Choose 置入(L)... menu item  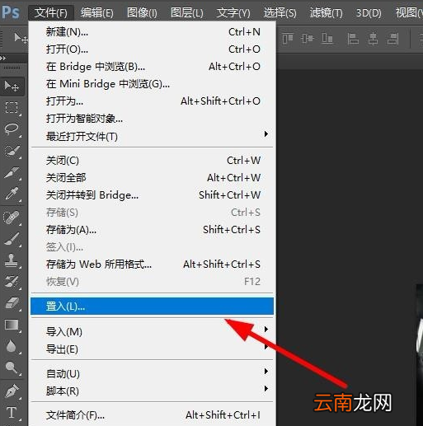[153, 307]
